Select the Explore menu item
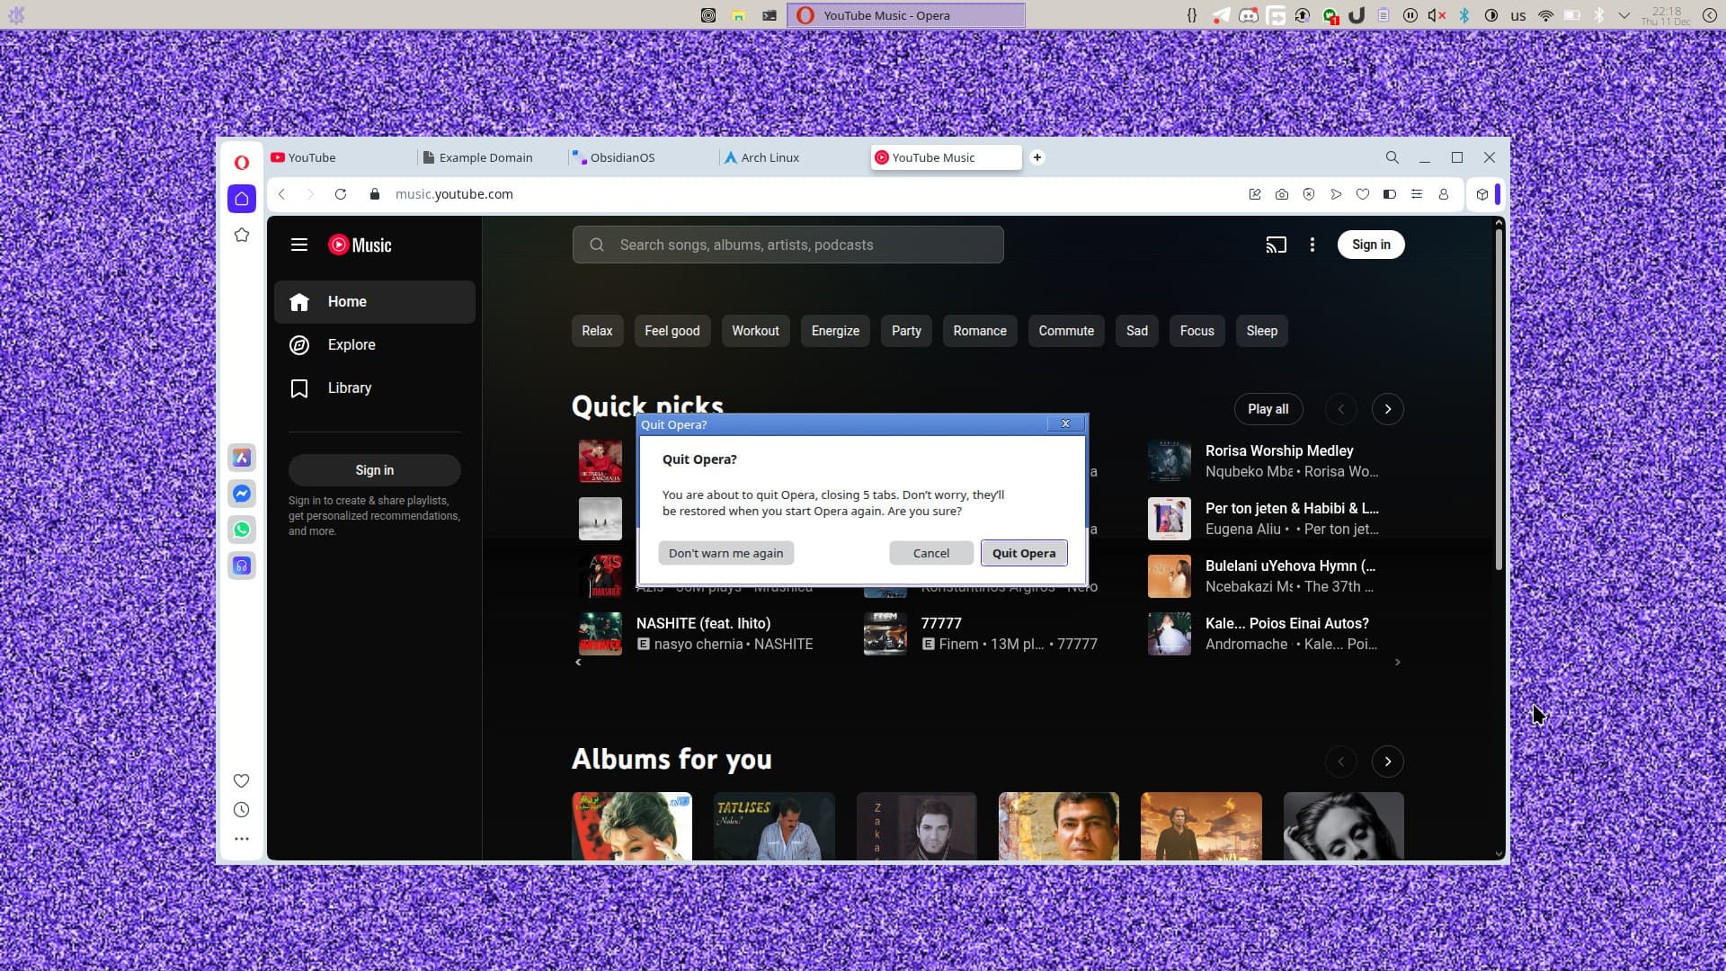 pos(351,345)
